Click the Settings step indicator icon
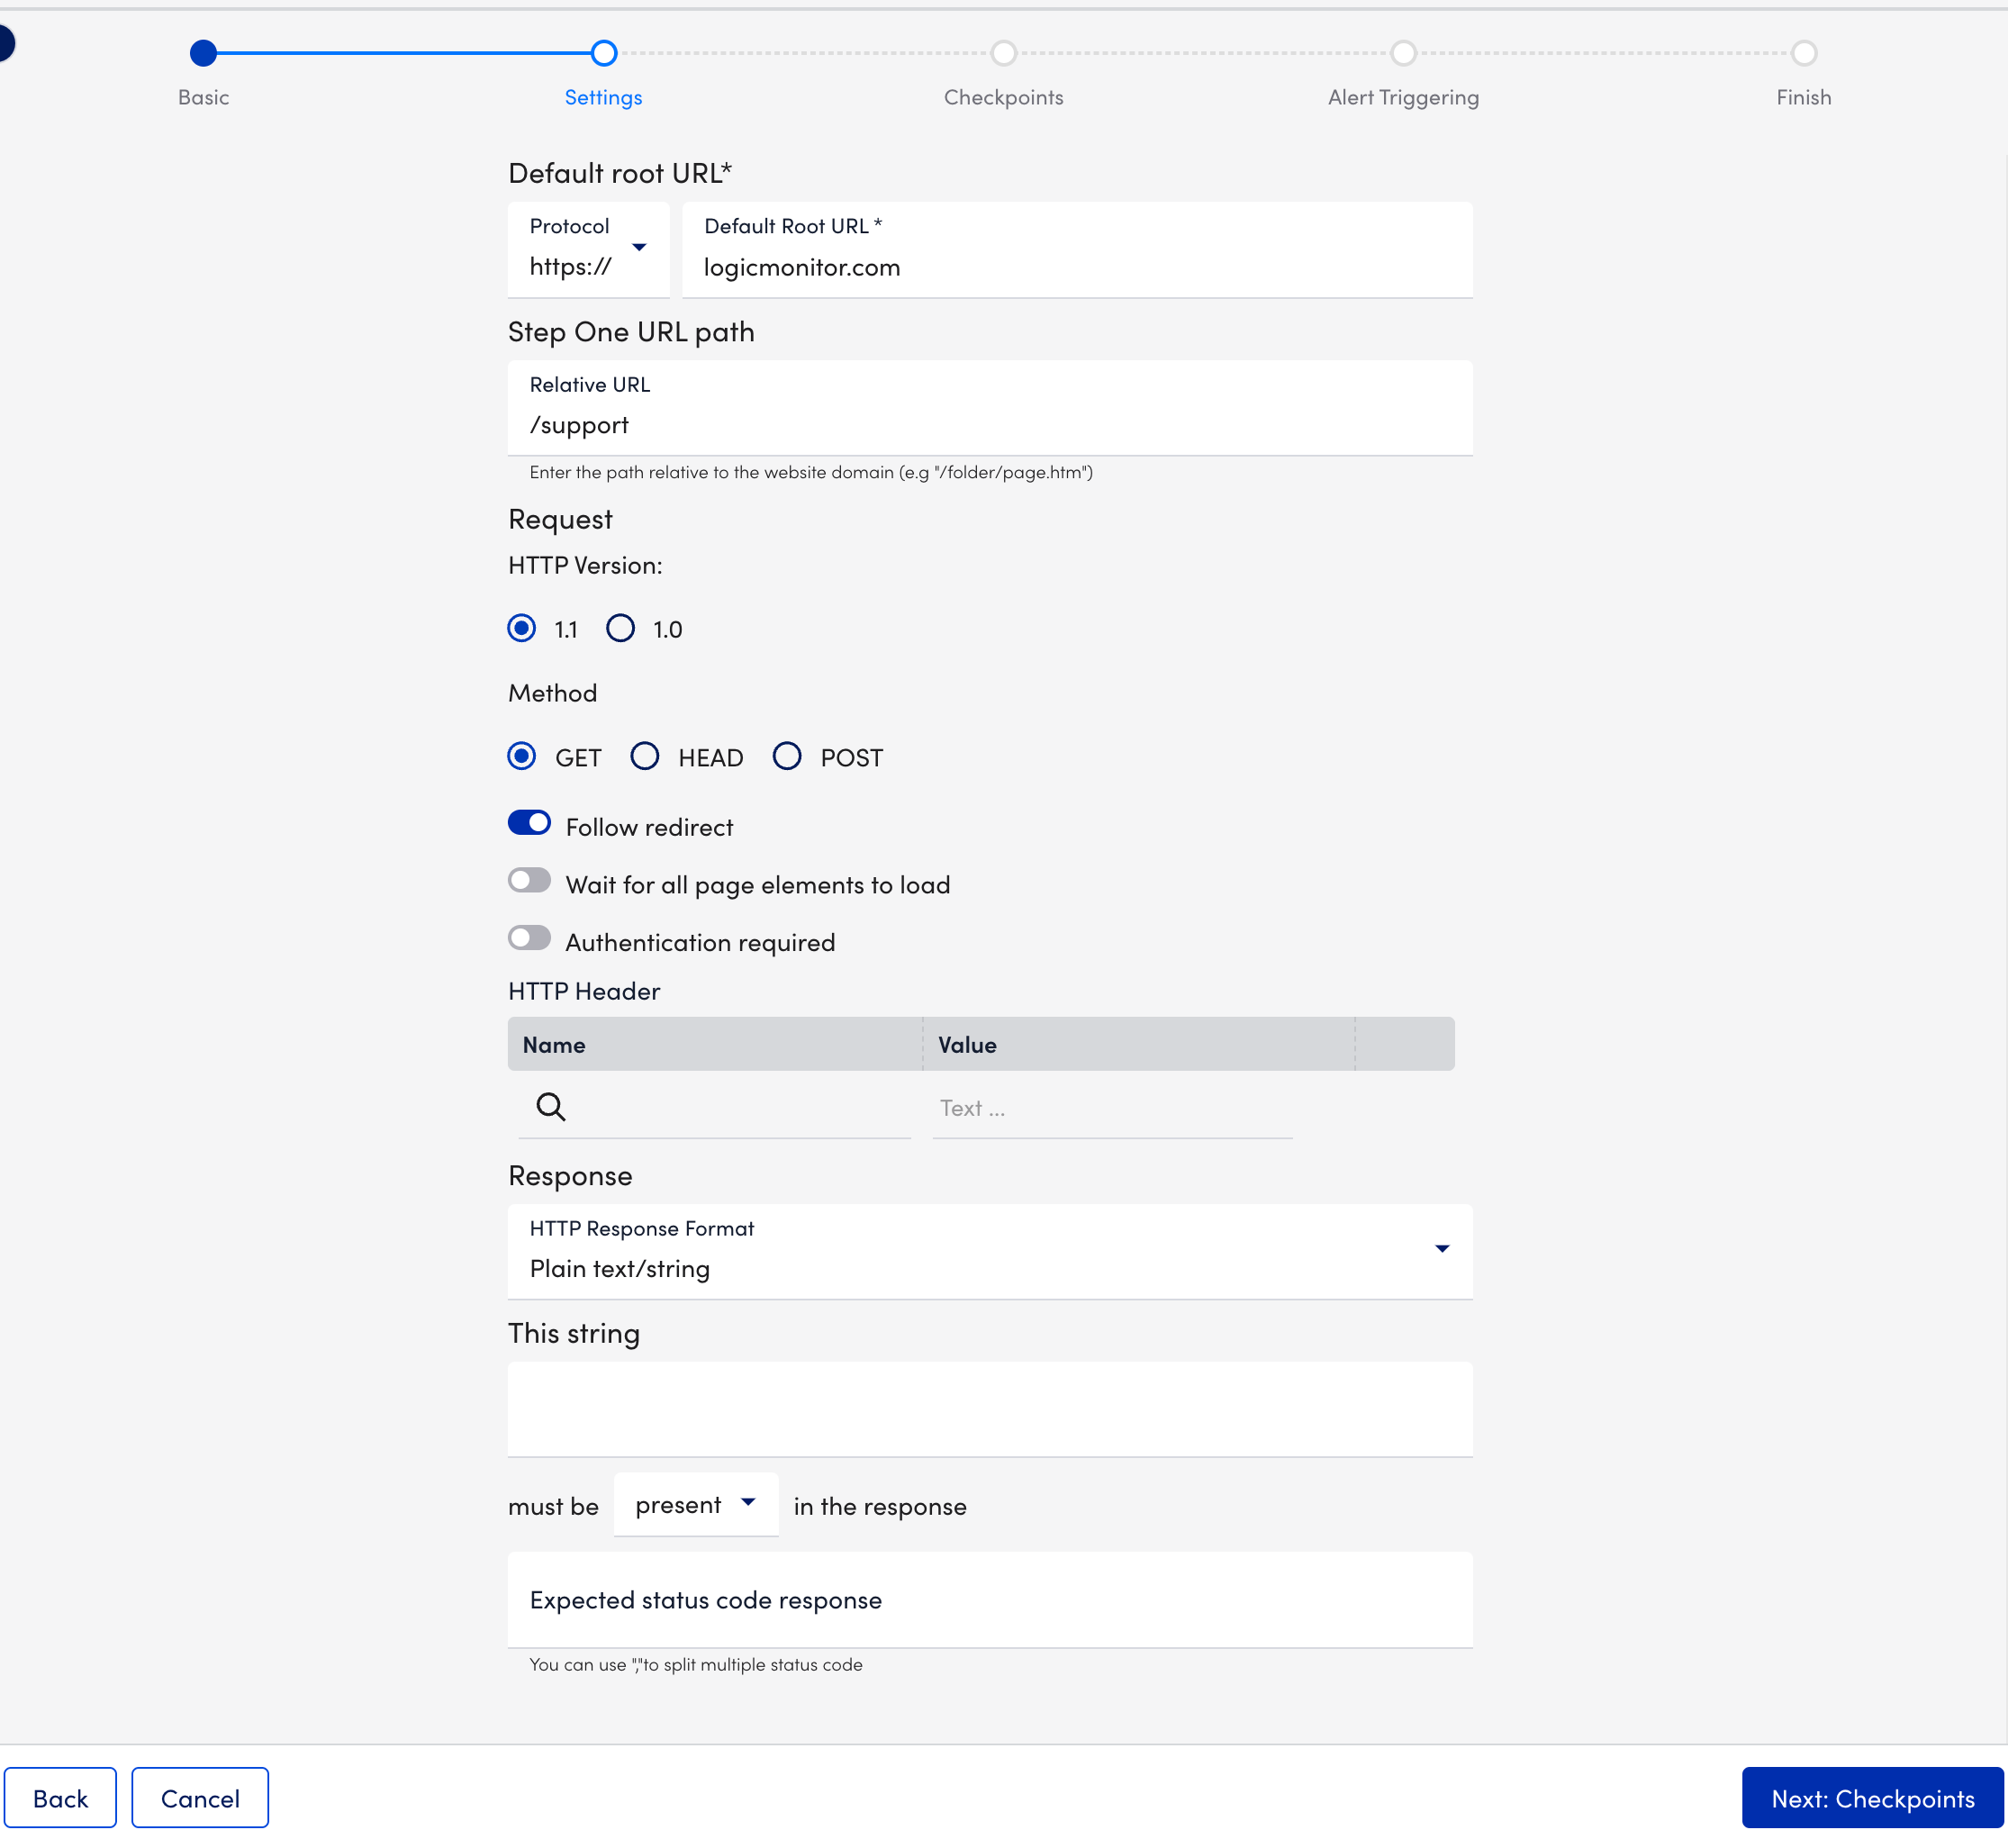2008x1848 pixels. (x=603, y=52)
